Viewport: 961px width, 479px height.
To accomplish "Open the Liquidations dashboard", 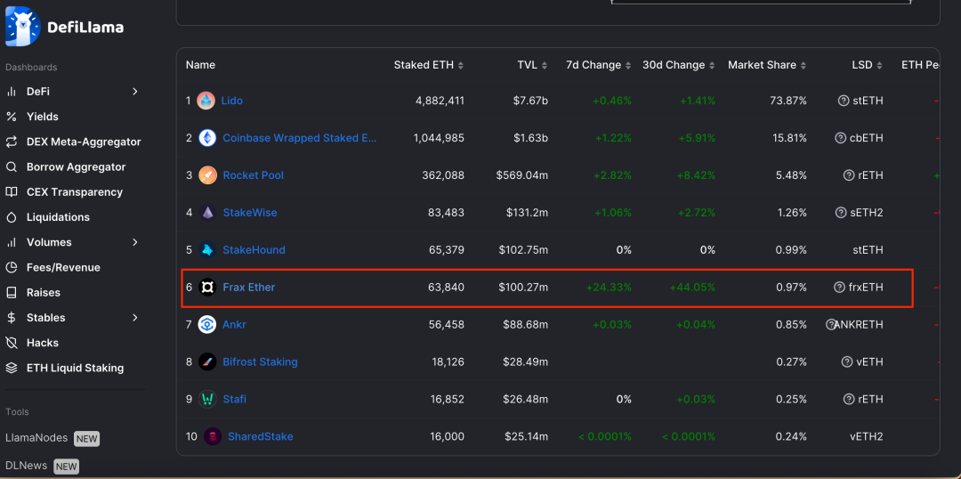I will tap(58, 217).
